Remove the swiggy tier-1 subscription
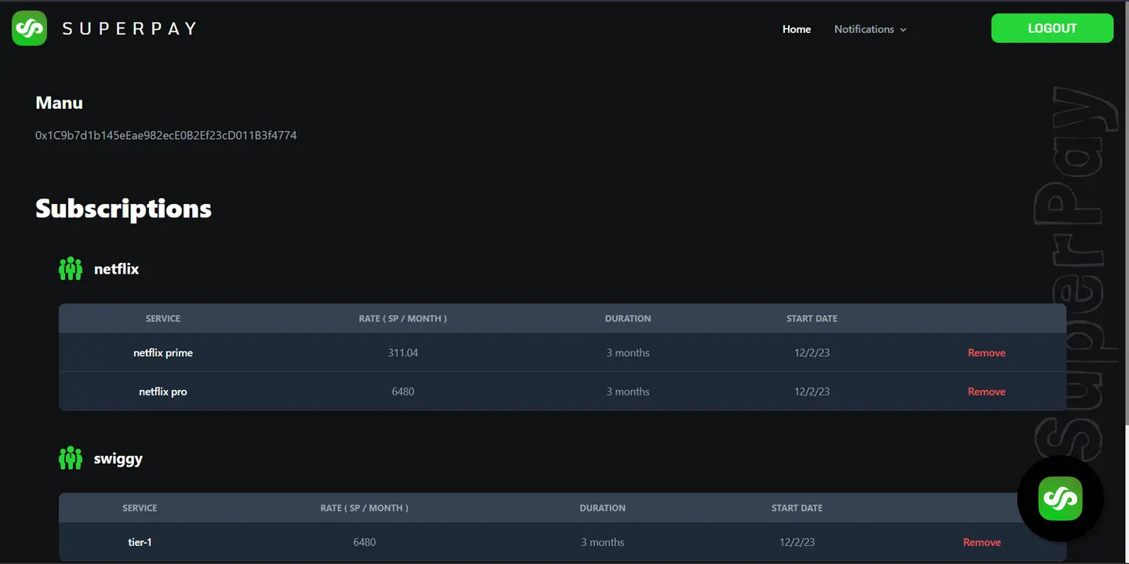Screen dimensions: 1129x564 982,542
